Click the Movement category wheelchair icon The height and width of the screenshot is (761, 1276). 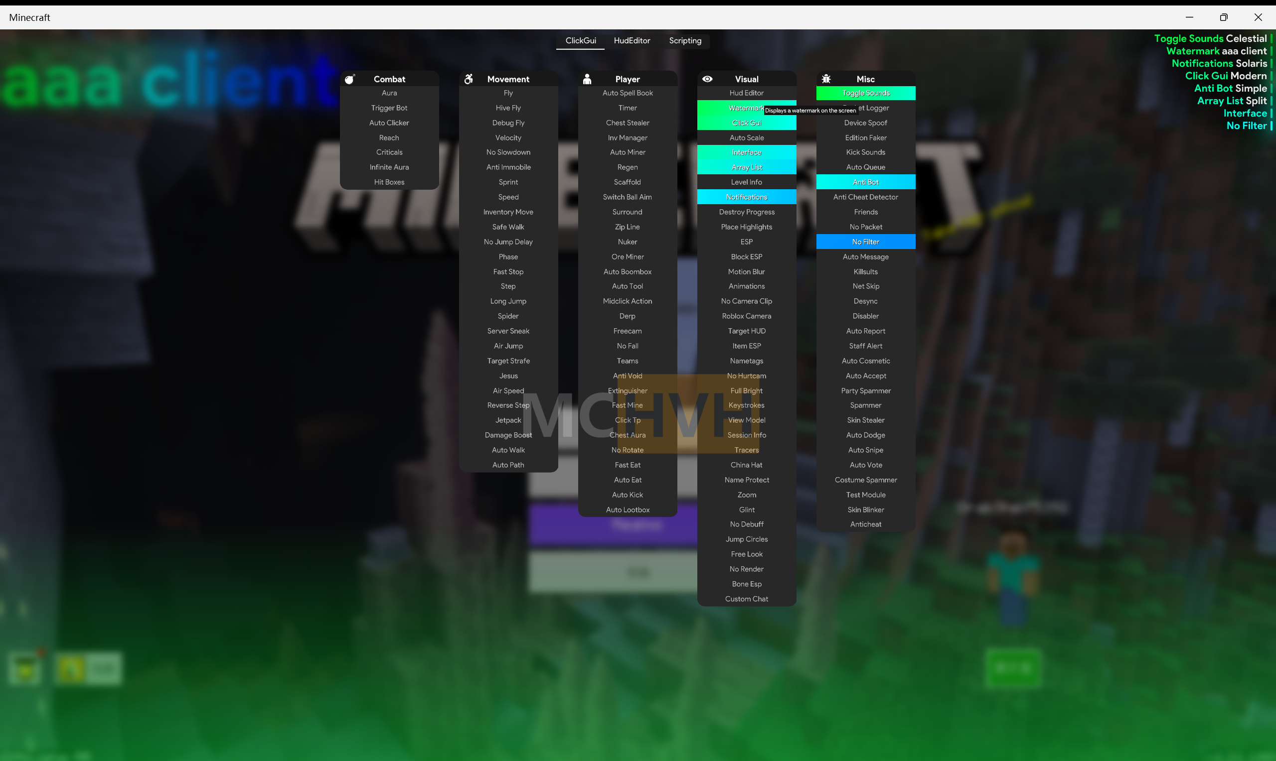pyautogui.click(x=469, y=79)
